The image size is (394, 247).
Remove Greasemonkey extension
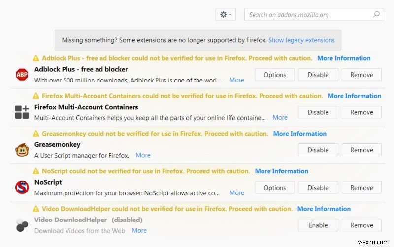[361, 150]
